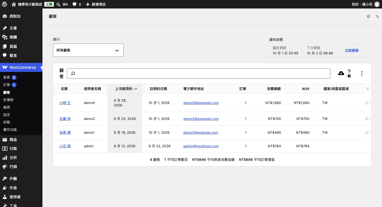
Task: Open WooCommerce 狀態 submenu
Action: point(21,122)
